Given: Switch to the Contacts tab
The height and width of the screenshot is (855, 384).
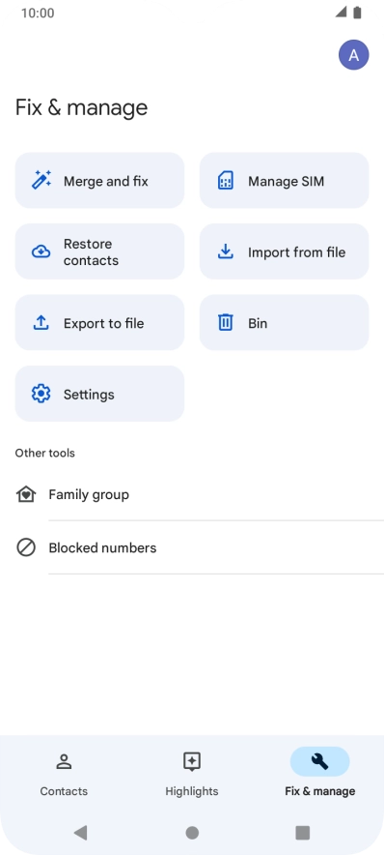Looking at the screenshot, I should pos(64,774).
